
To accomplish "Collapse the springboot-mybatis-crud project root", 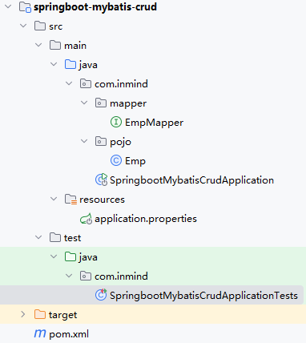I will [x=9, y=6].
